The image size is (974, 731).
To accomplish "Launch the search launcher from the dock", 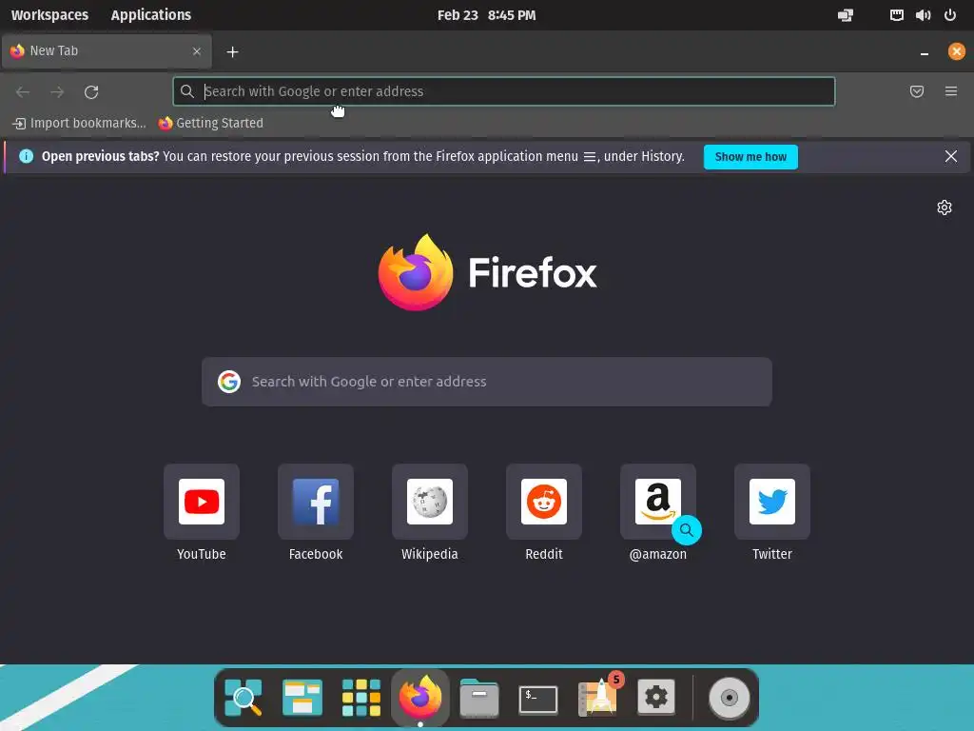I will [243, 698].
